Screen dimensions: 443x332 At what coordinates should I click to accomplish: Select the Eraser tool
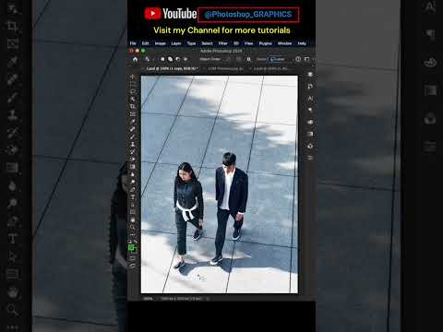click(133, 160)
